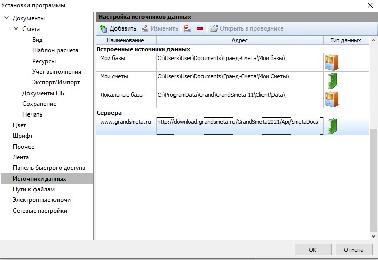Viewport: 378px width, 260px height.
Task: Click the Изменить edit icon
Action: 144,28
